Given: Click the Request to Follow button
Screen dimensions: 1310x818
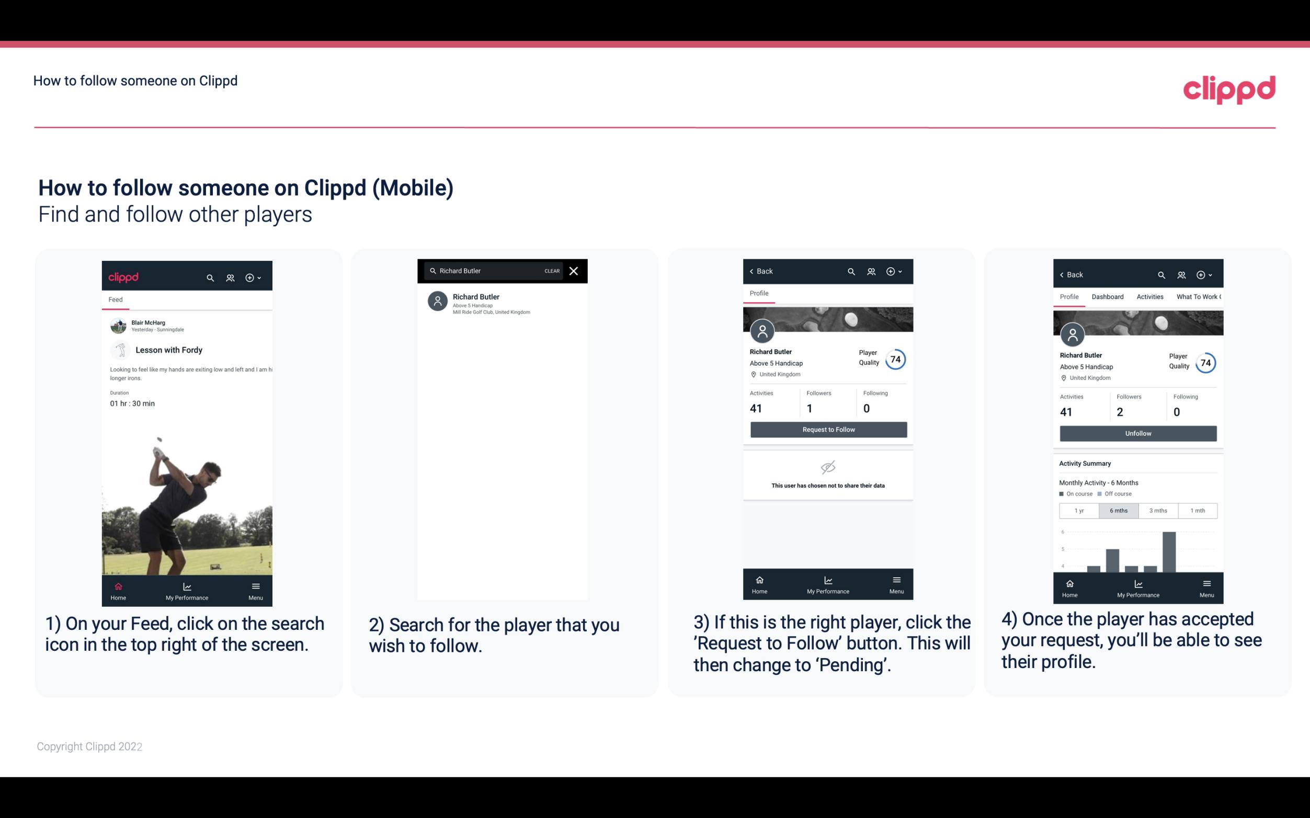Looking at the screenshot, I should 828,429.
